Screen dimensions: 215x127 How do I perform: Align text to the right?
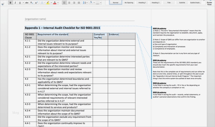[74, 2]
